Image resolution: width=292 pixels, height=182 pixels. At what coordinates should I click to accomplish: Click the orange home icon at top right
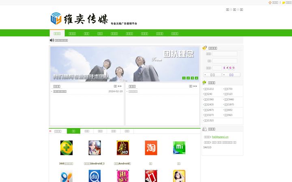click(270, 2)
